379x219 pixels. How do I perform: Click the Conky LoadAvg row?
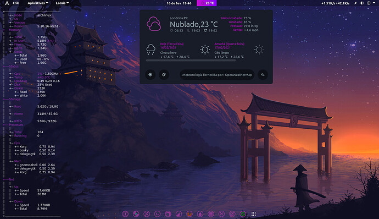34,81
